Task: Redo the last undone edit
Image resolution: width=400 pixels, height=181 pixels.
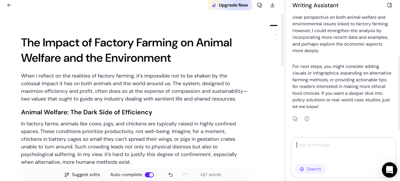Action: (x=185, y=175)
